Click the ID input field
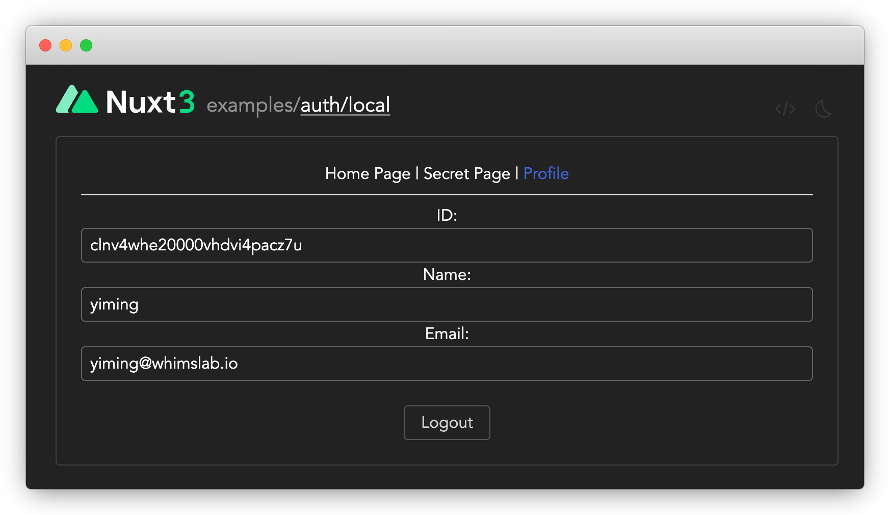890x515 pixels. point(447,245)
